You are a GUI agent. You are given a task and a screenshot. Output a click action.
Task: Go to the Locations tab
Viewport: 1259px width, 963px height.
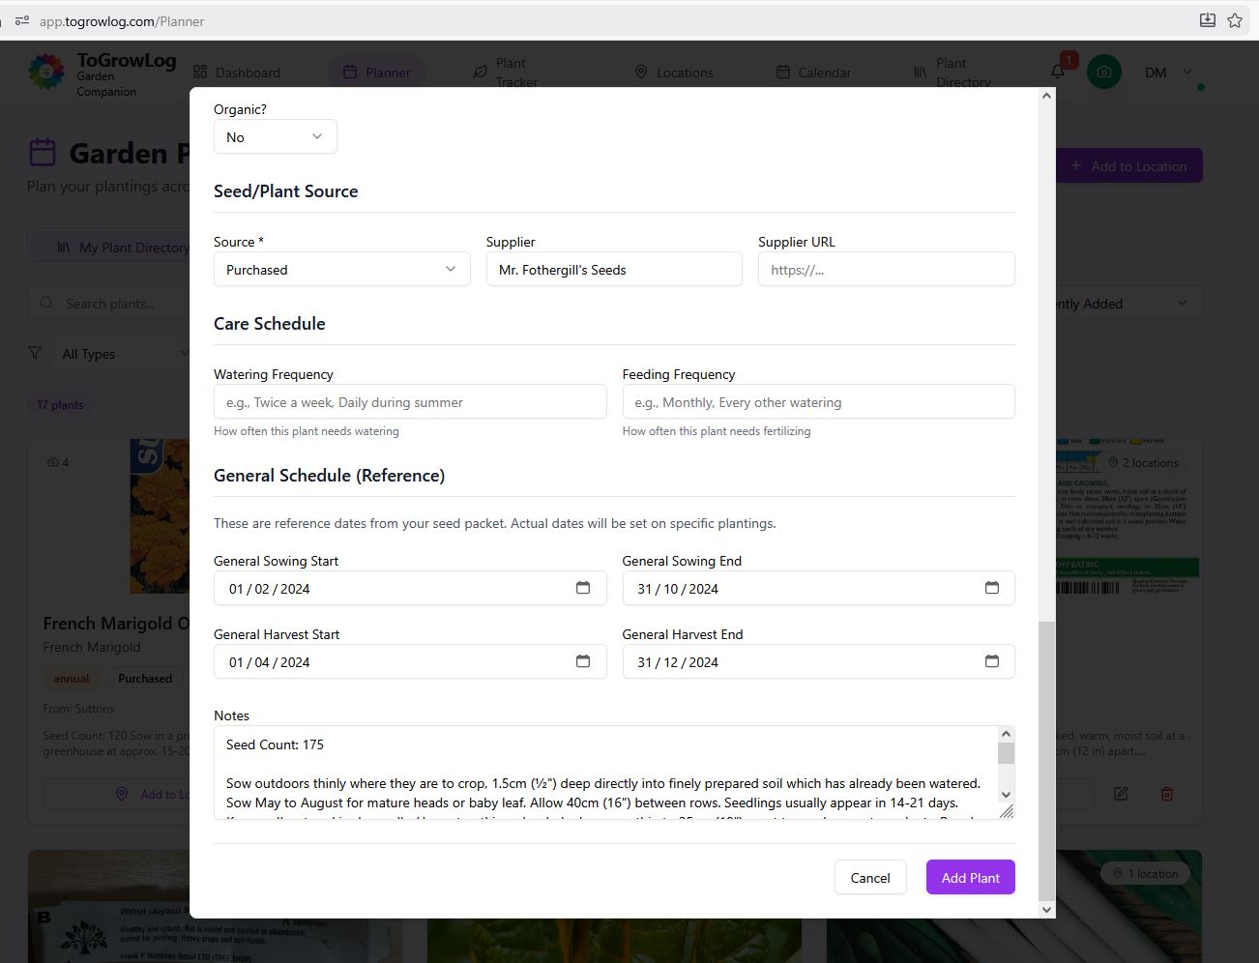(x=674, y=73)
